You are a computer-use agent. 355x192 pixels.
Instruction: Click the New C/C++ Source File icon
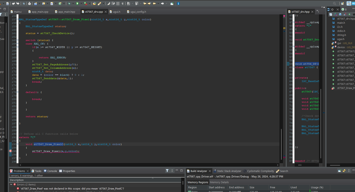click(52, 4)
